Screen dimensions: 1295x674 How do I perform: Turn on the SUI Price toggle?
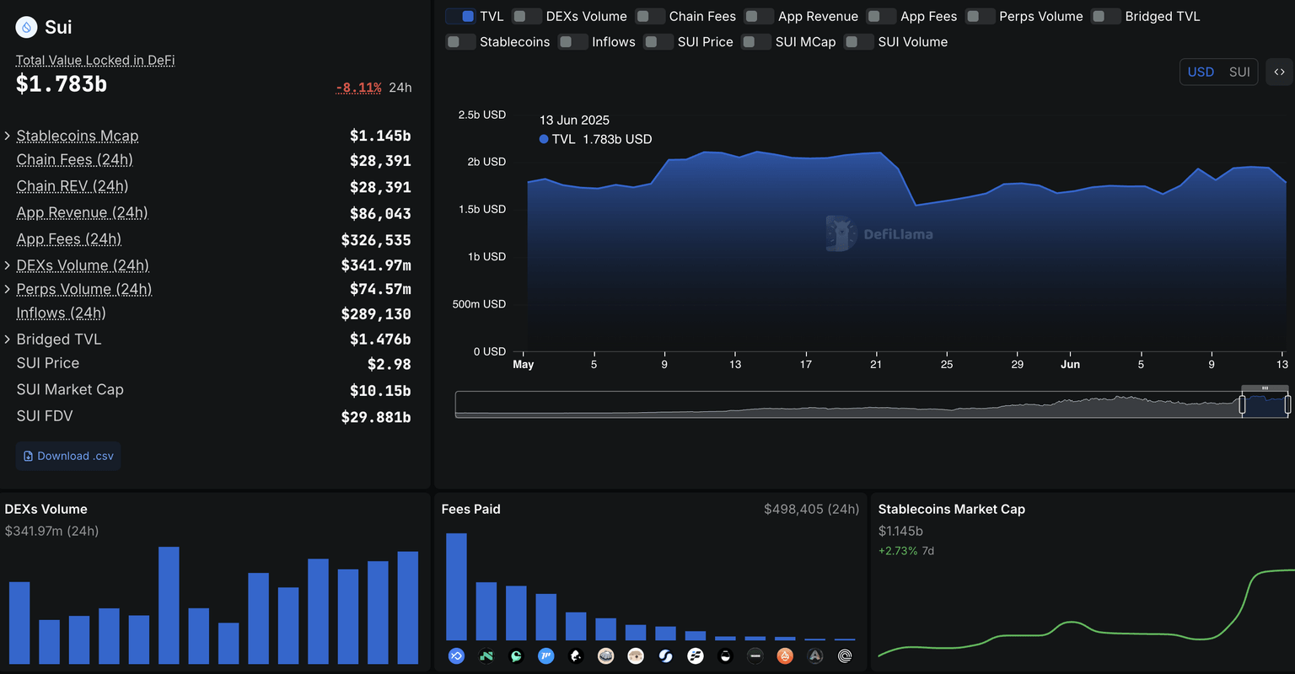tap(658, 42)
